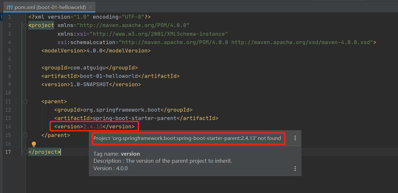
Task: Open options menu beside Version : 4.0.0
Action: click(295, 169)
